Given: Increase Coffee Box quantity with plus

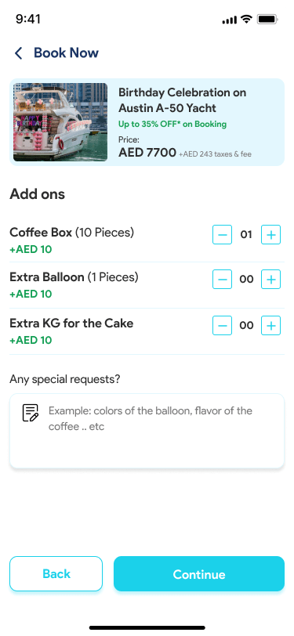Looking at the screenshot, I should [270, 234].
